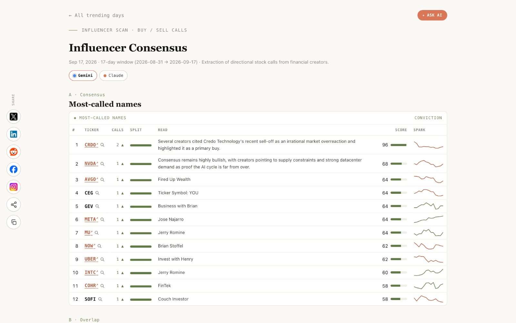Click the search magnifier next to NVDA
Image resolution: width=516 pixels, height=323 pixels.
(x=102, y=164)
